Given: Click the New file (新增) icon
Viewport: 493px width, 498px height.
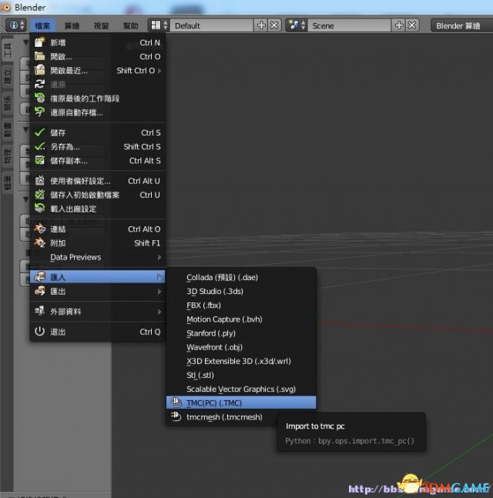Looking at the screenshot, I should pos(40,42).
